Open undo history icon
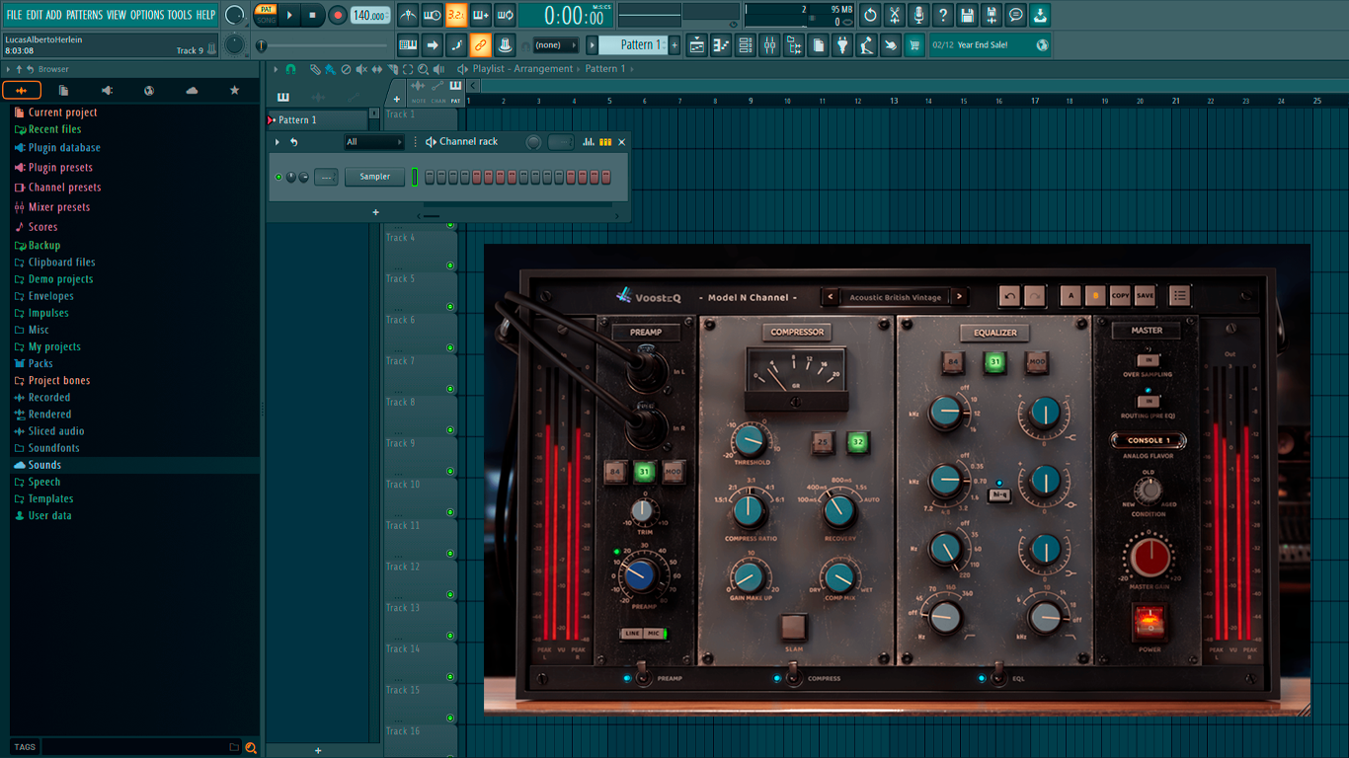Screen dimensions: 1349x758 (x=870, y=15)
